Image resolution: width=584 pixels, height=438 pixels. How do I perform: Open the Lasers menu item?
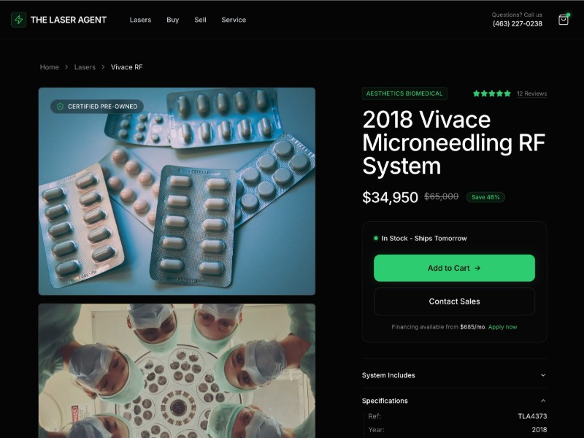pyautogui.click(x=140, y=20)
